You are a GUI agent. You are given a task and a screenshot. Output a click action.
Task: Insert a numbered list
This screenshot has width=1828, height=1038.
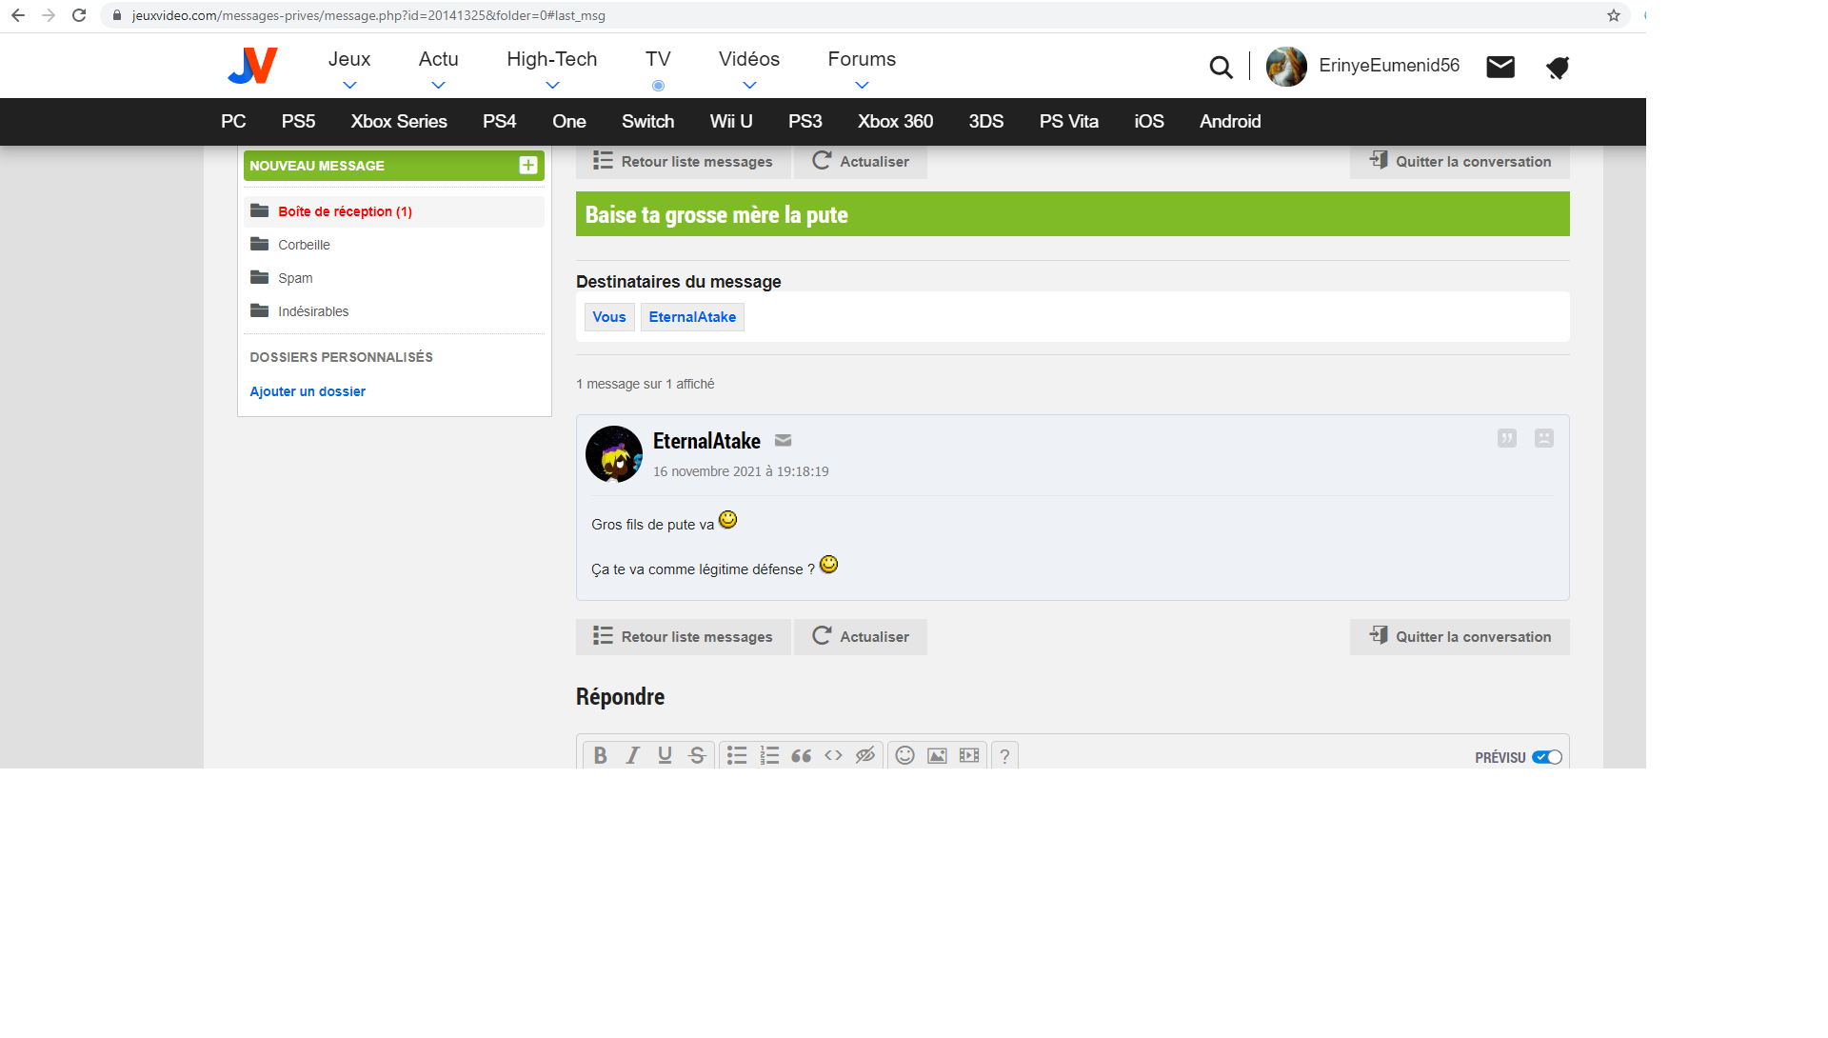pyautogui.click(x=769, y=755)
